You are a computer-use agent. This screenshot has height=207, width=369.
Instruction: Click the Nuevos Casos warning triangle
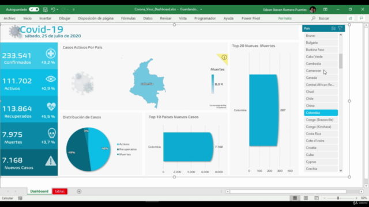[51, 161]
